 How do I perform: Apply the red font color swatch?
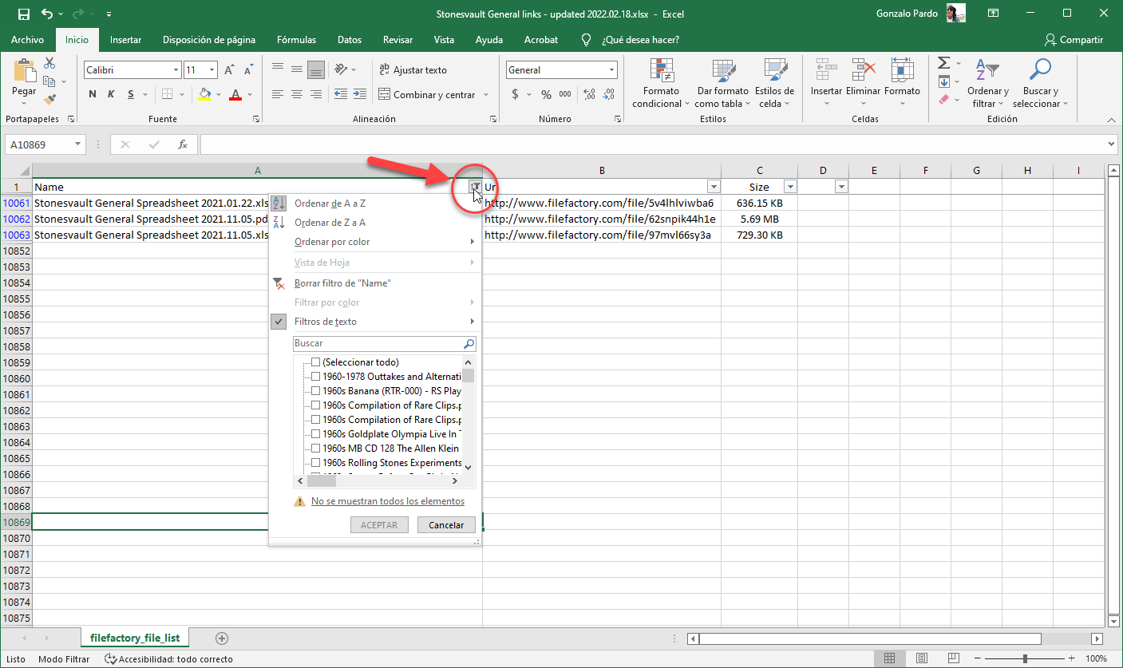click(x=235, y=94)
